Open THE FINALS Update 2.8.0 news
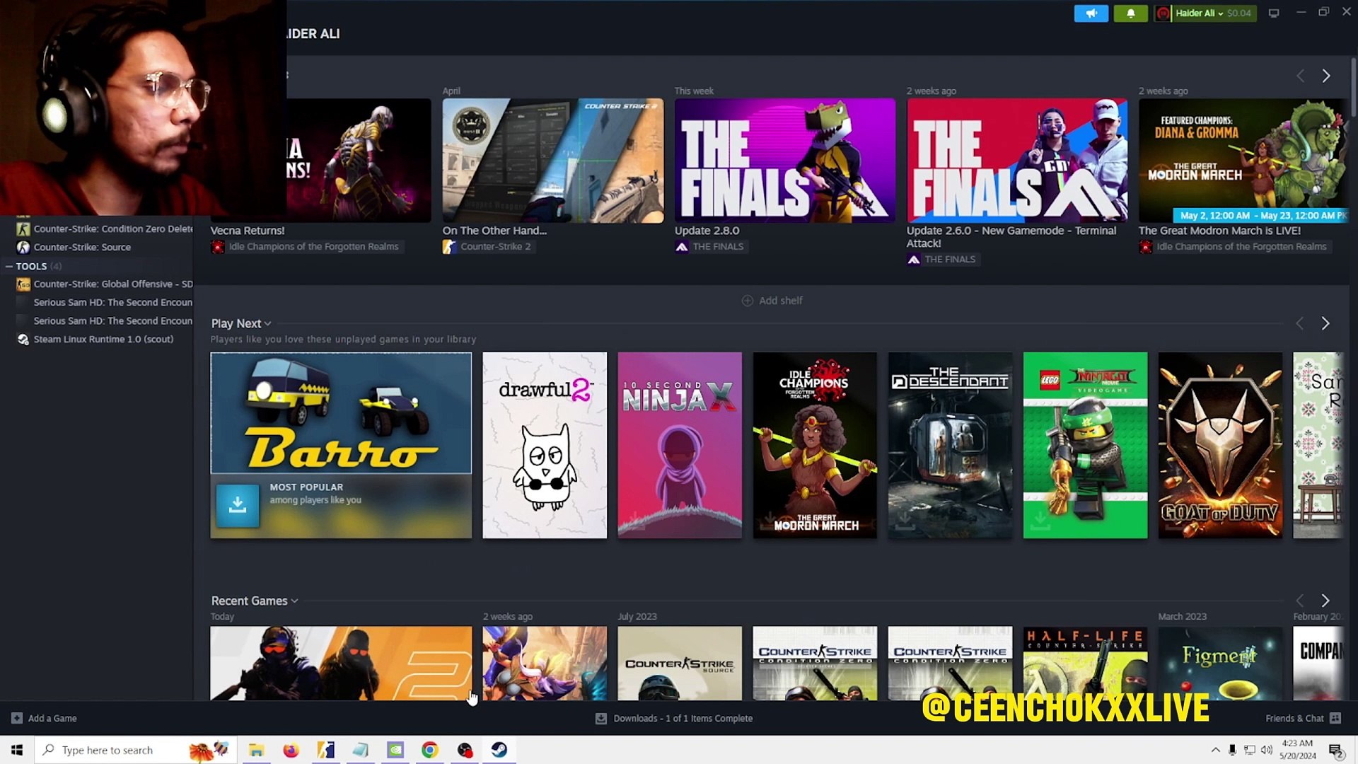 [x=784, y=161]
